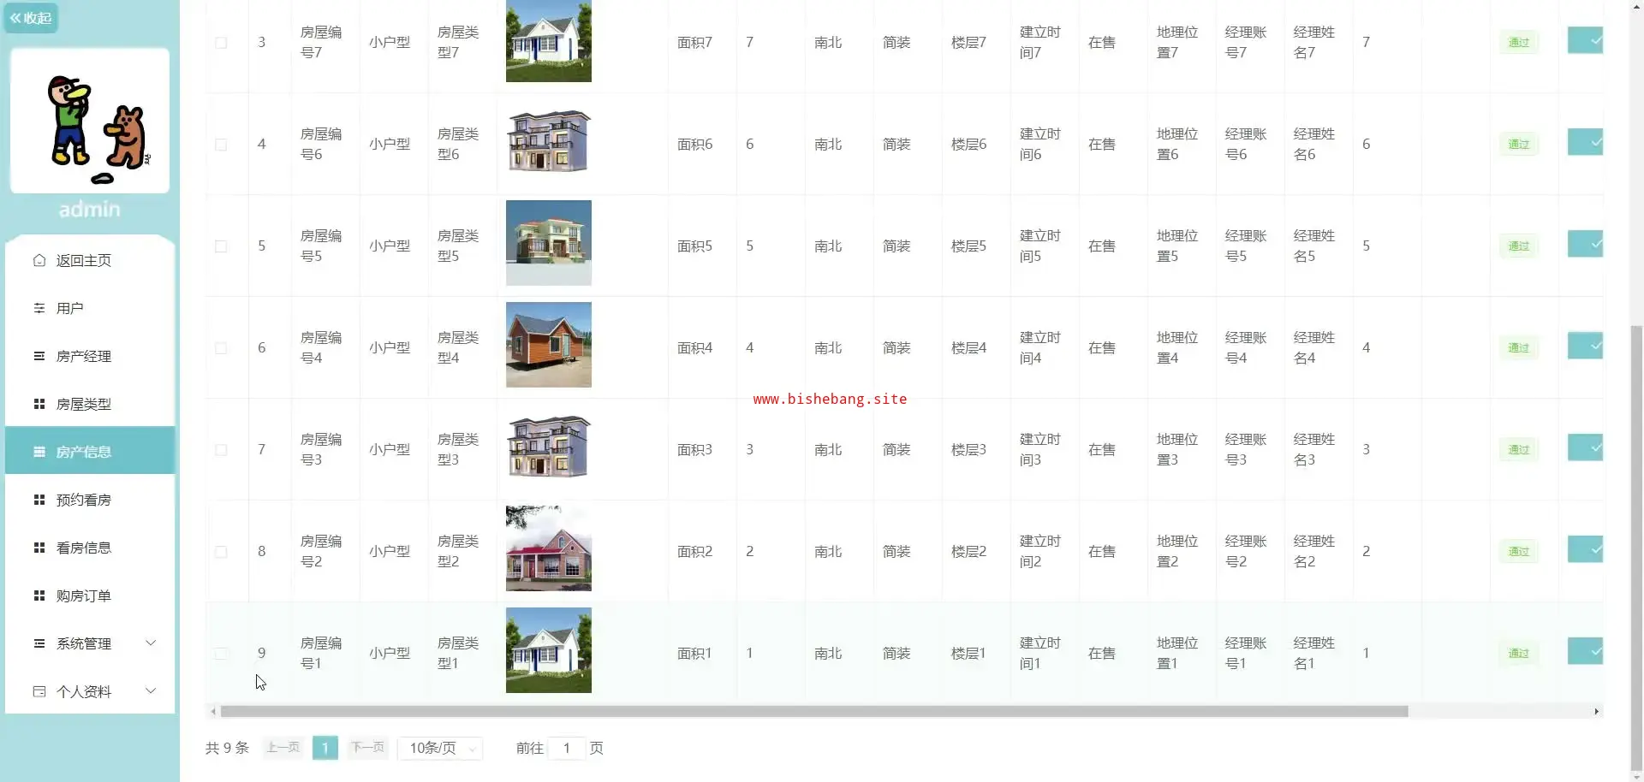The width and height of the screenshot is (1644, 782).
Task: Click the home icon beside 返回主页
Action: (39, 260)
